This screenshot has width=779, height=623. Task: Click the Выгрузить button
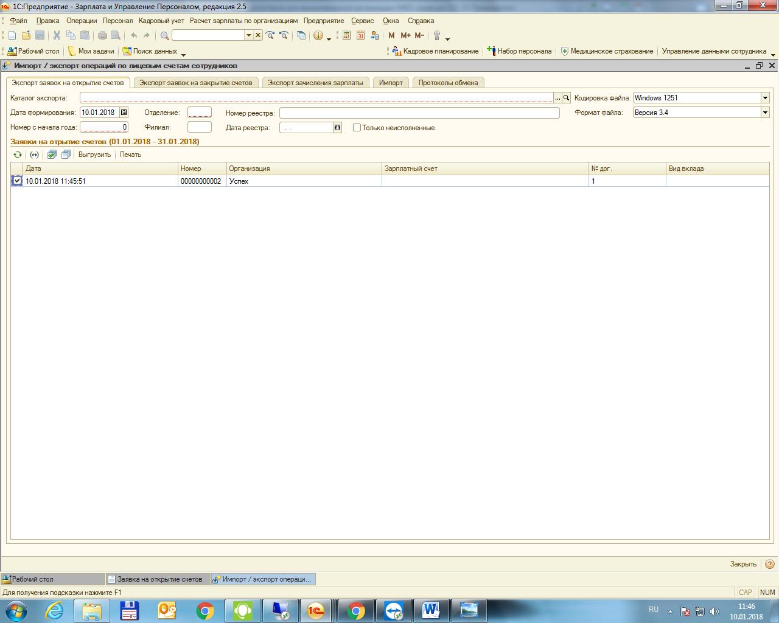coord(94,155)
